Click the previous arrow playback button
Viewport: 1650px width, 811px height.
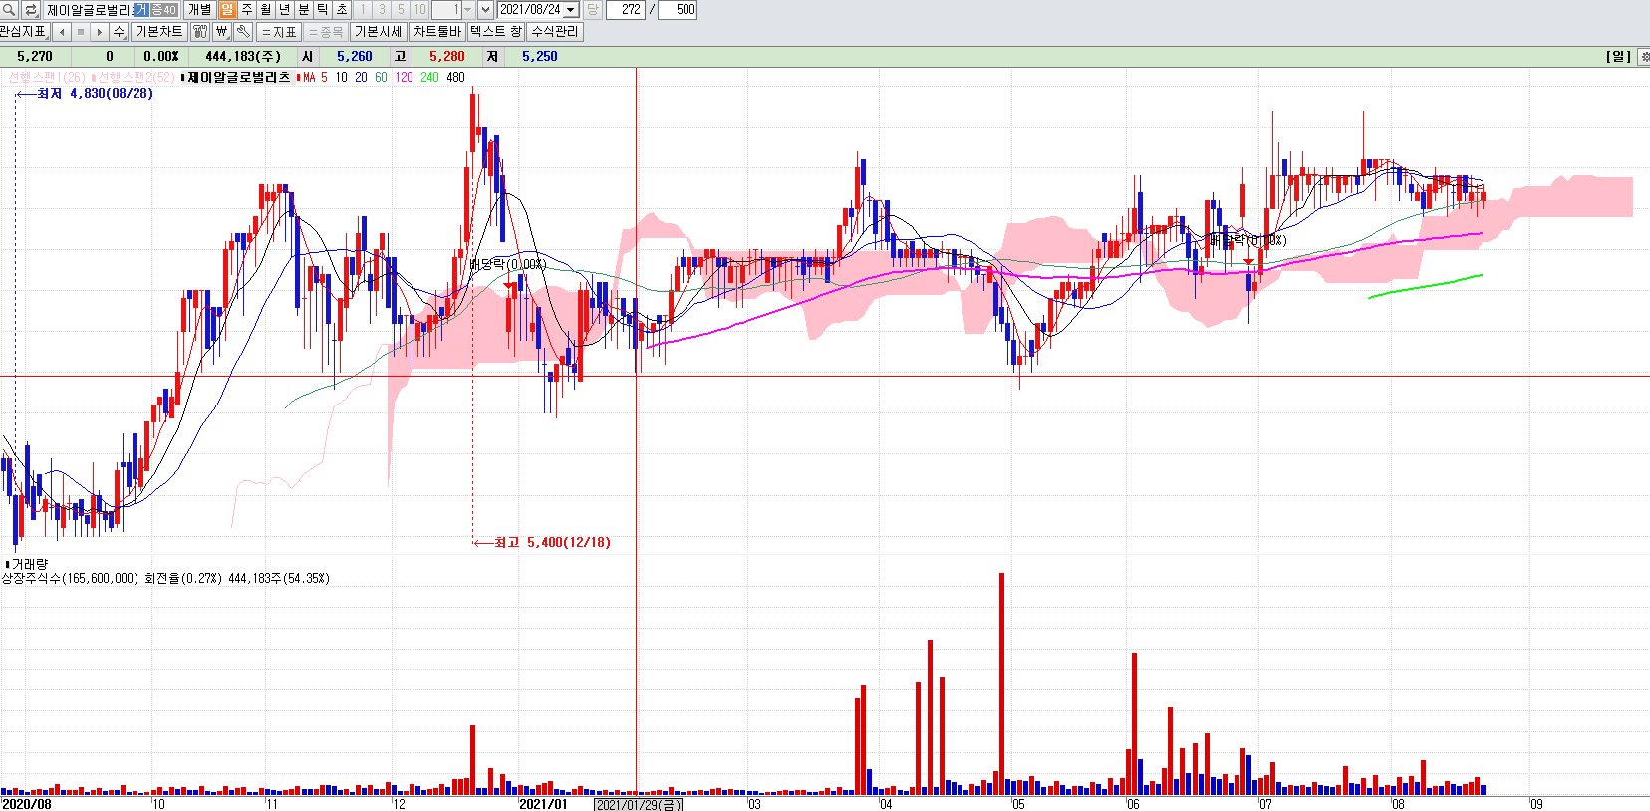[x=62, y=32]
